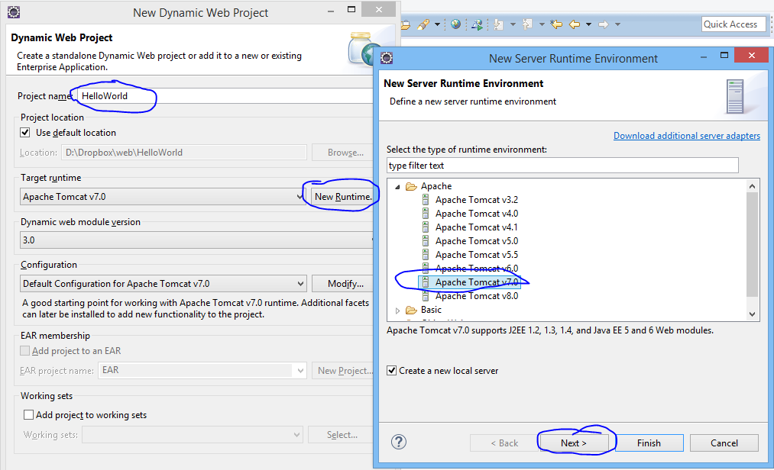774x470 pixels.
Task: Click Eclipse icon in New Server Runtime title bar
Action: click(x=387, y=58)
